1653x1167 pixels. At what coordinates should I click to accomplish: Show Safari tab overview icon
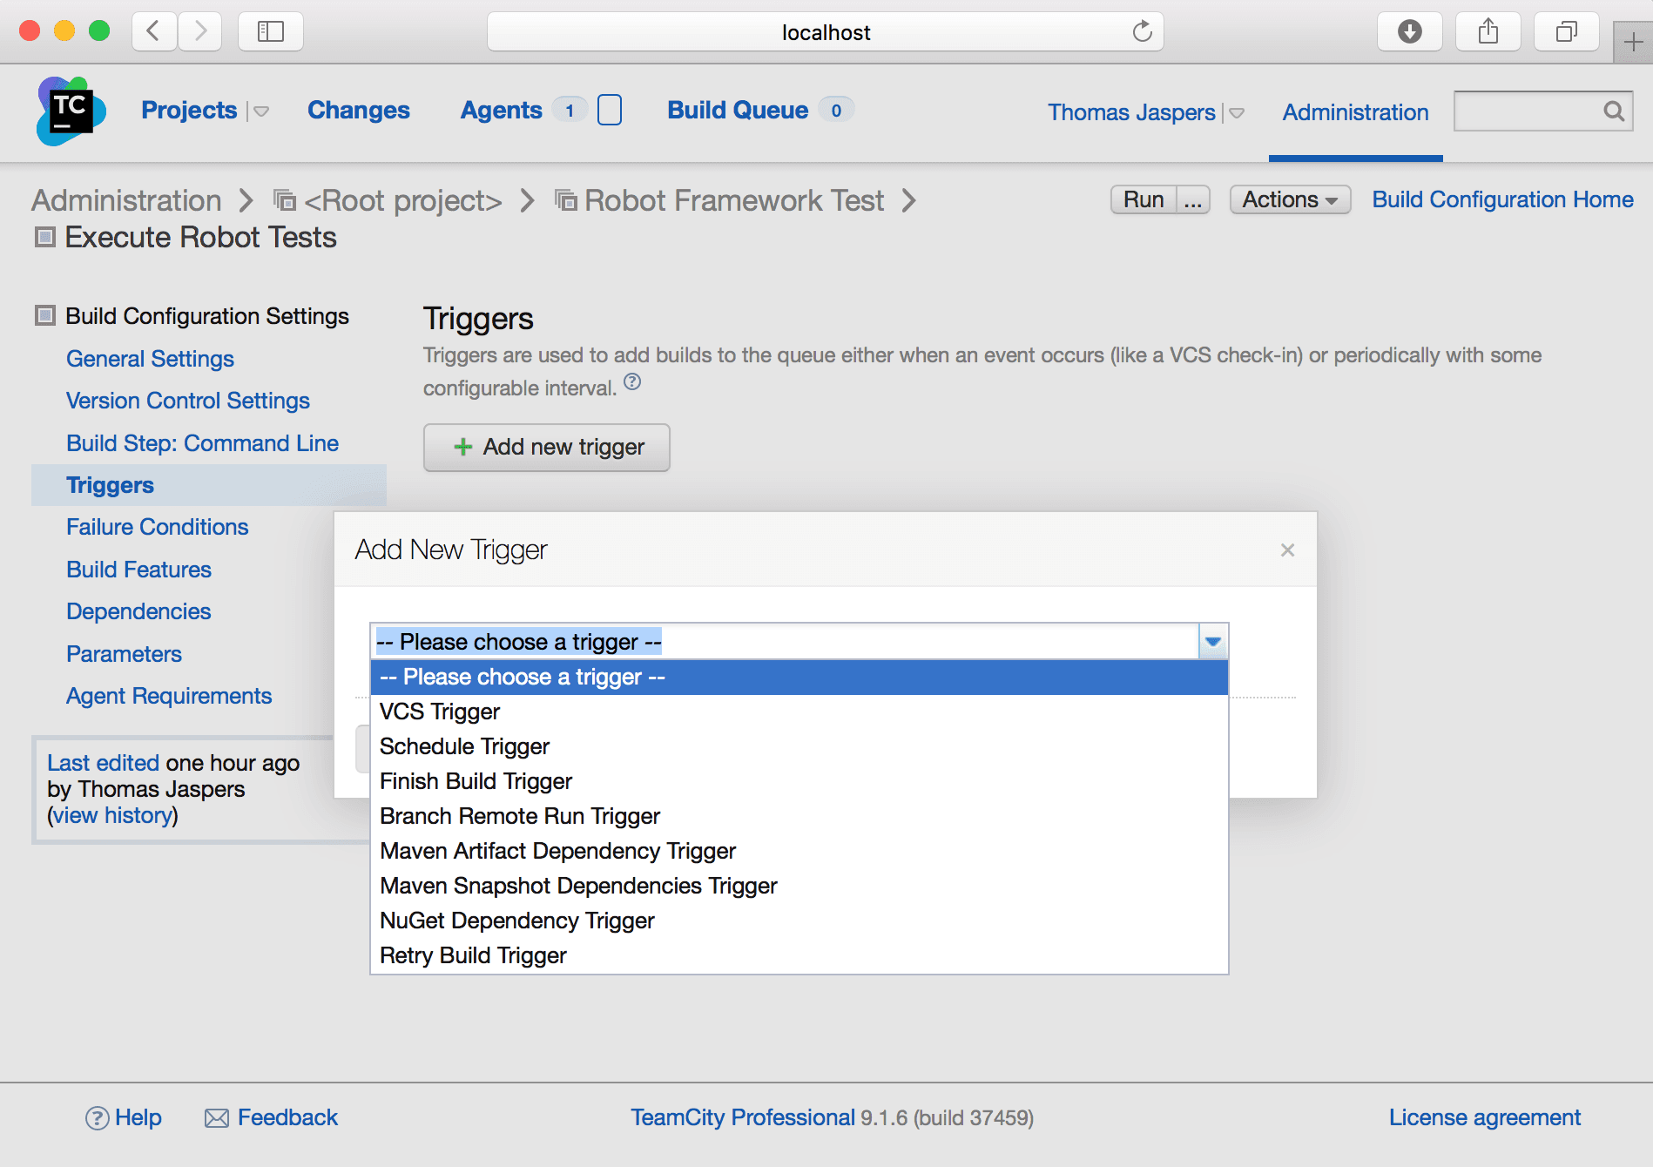click(1566, 32)
